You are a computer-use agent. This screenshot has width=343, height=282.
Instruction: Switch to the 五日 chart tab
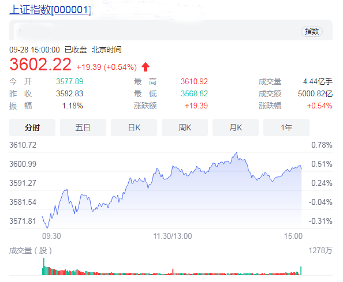pos(83,127)
